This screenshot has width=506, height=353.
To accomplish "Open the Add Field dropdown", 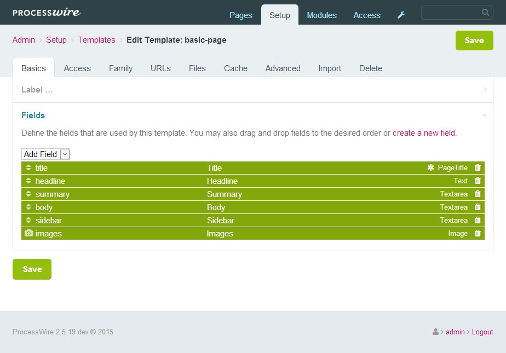I will [x=65, y=154].
